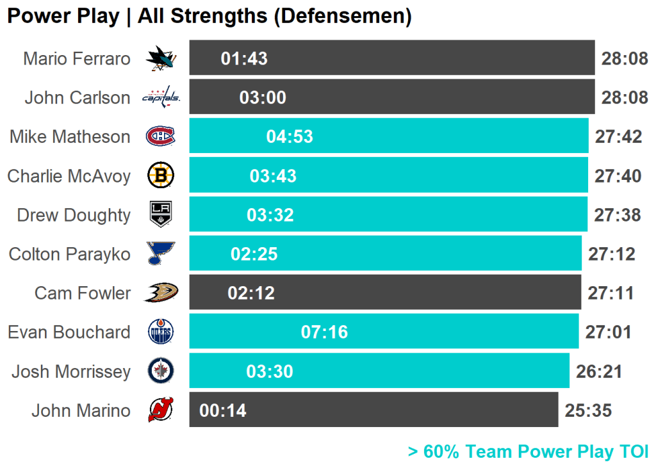Select the Evan Bouchard player name

(69, 332)
